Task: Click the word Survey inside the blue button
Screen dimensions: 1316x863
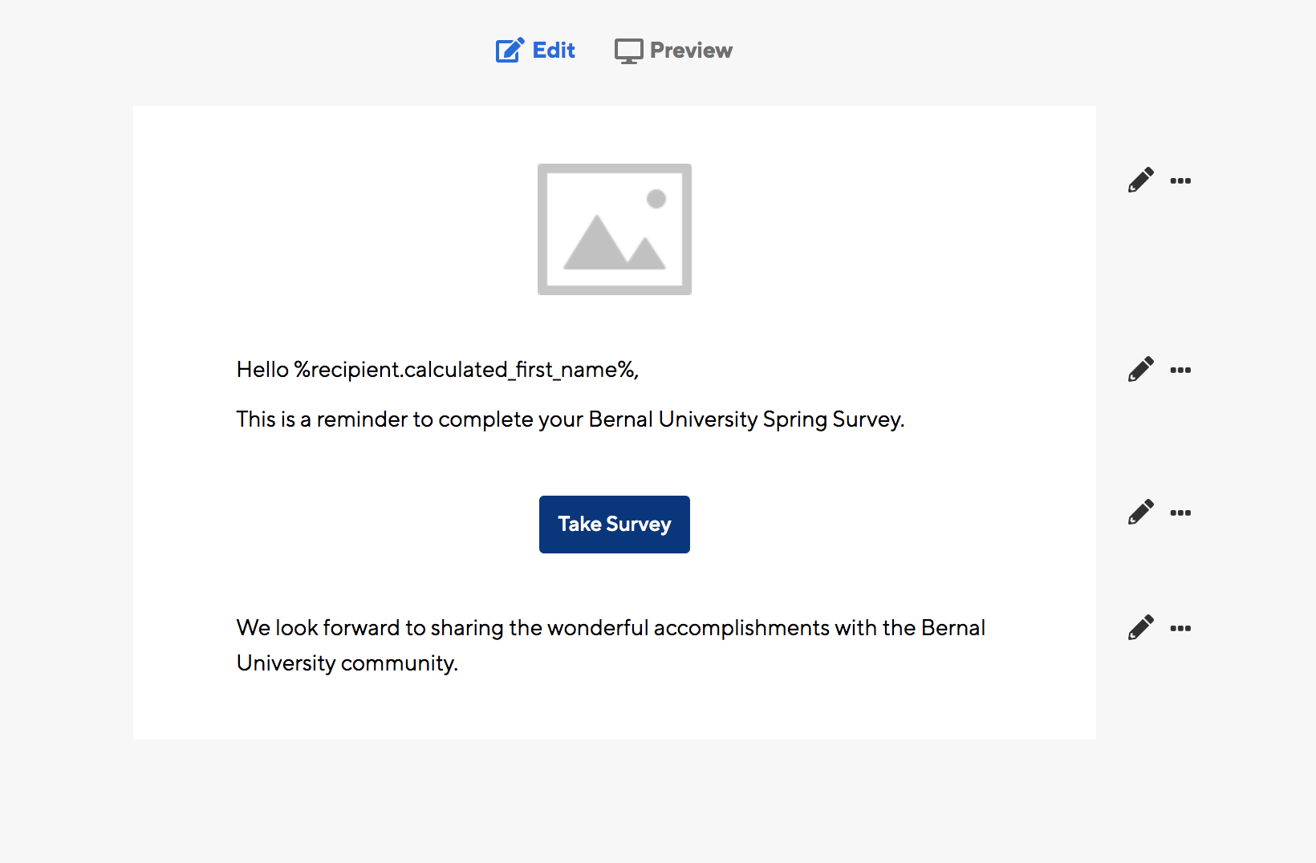Action: coord(639,525)
